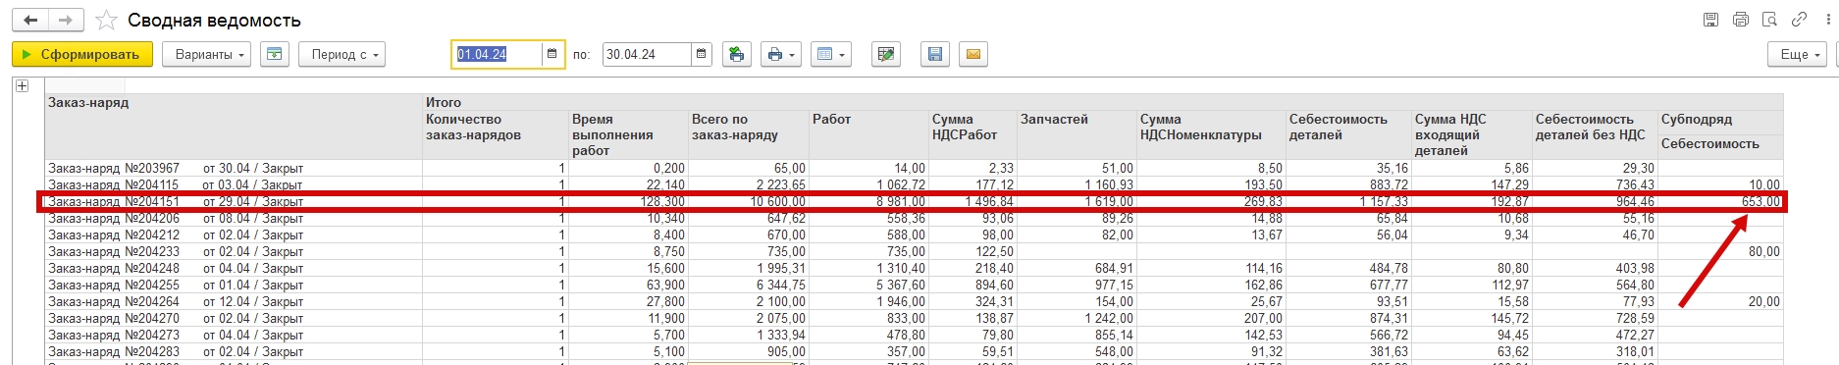The image size is (1839, 365).
Task: Open the table layout dropdown
Action: pos(830,54)
